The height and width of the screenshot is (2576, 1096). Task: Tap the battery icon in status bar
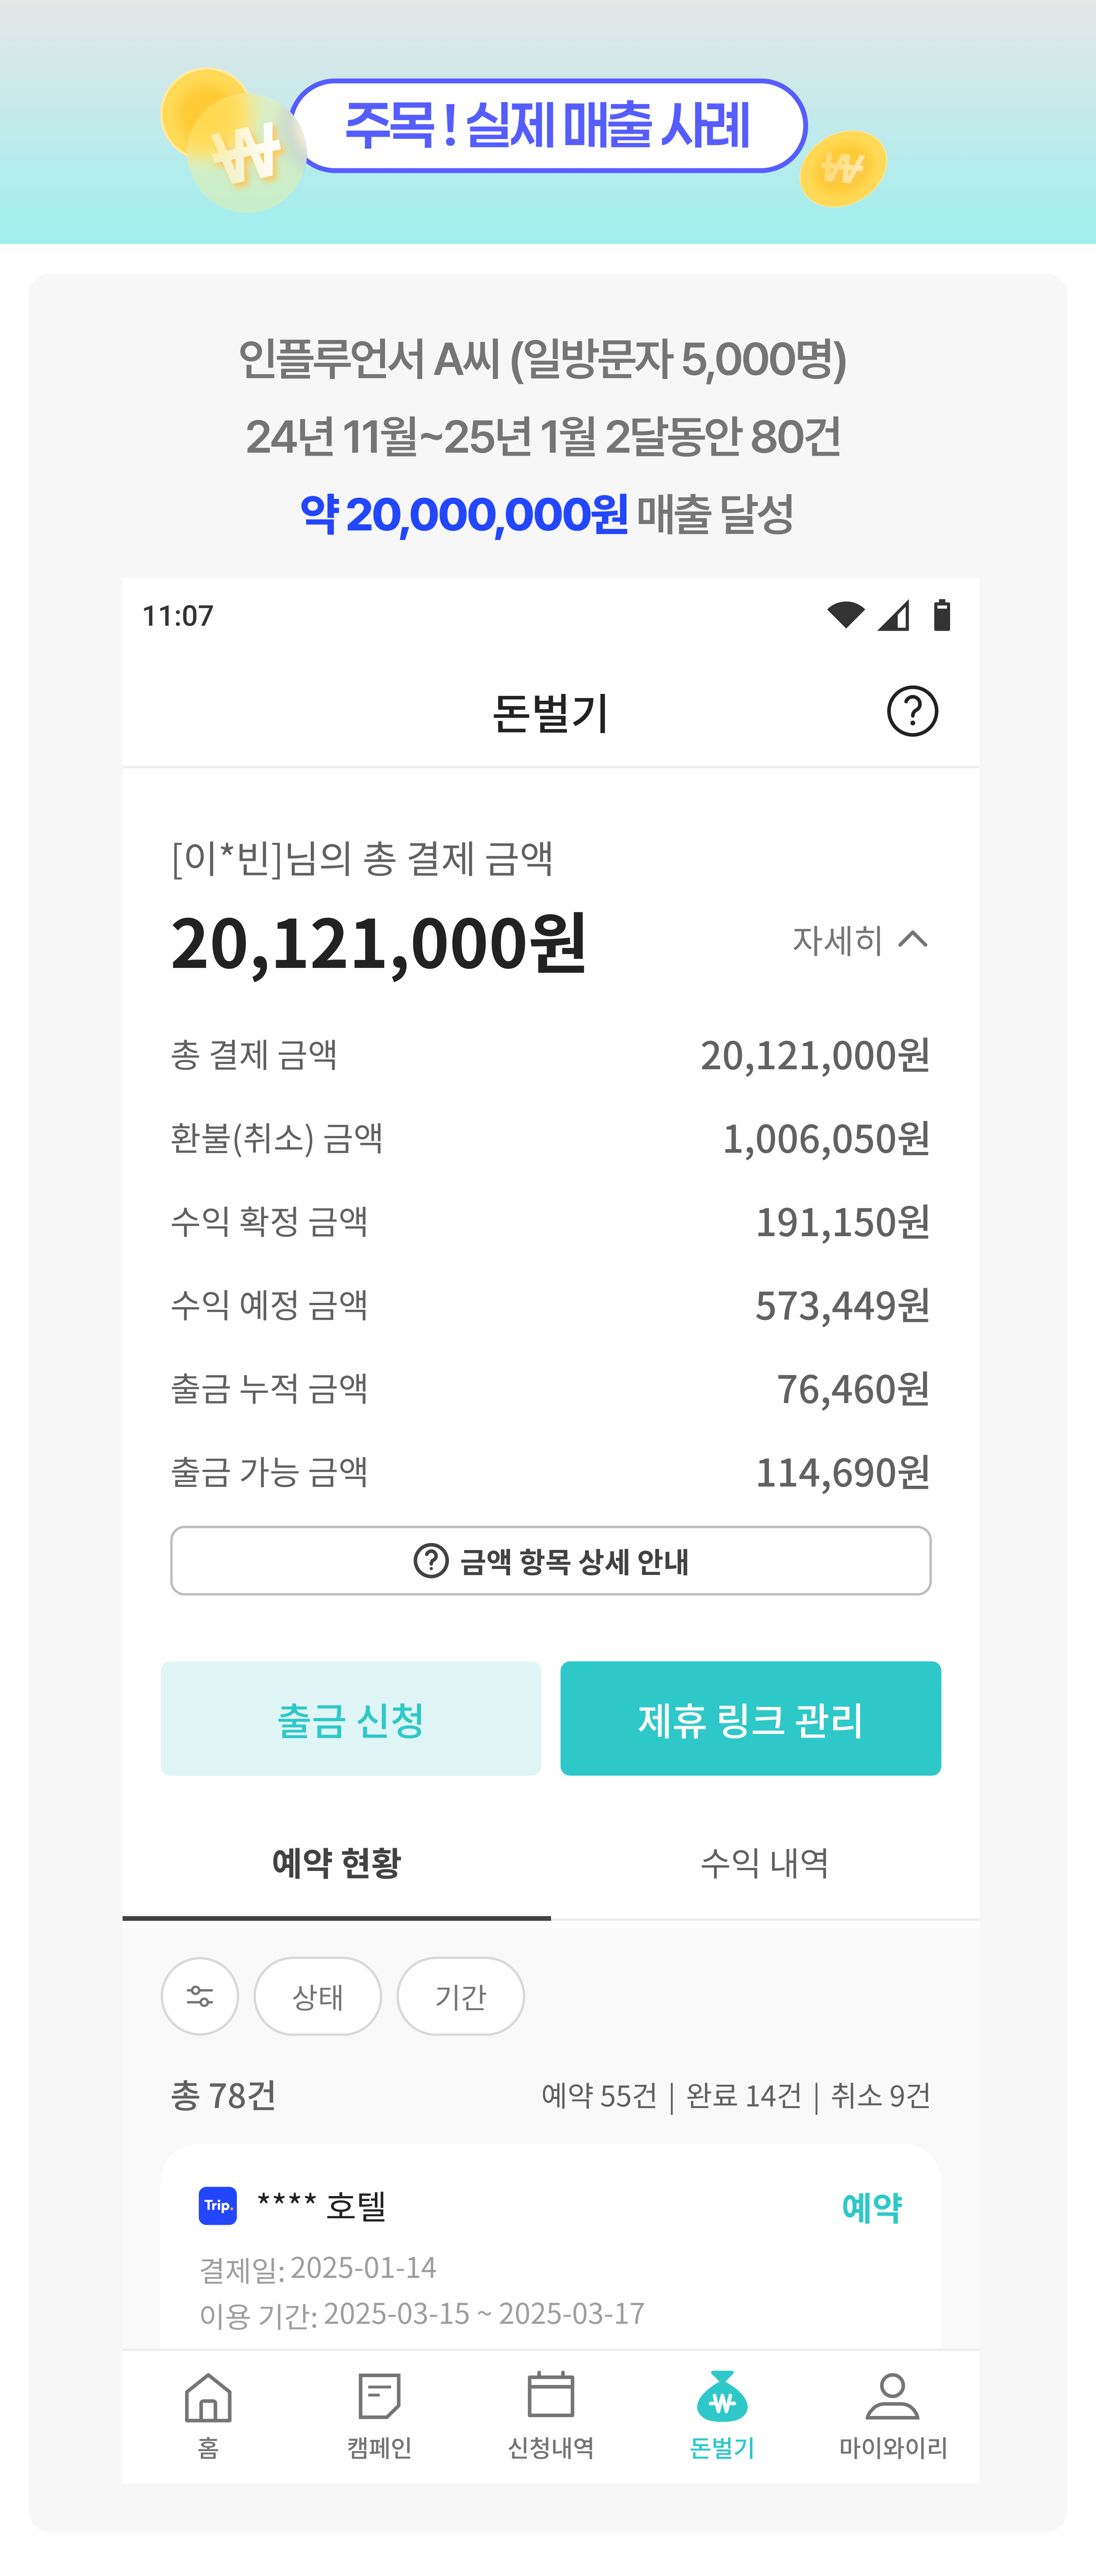click(x=941, y=615)
